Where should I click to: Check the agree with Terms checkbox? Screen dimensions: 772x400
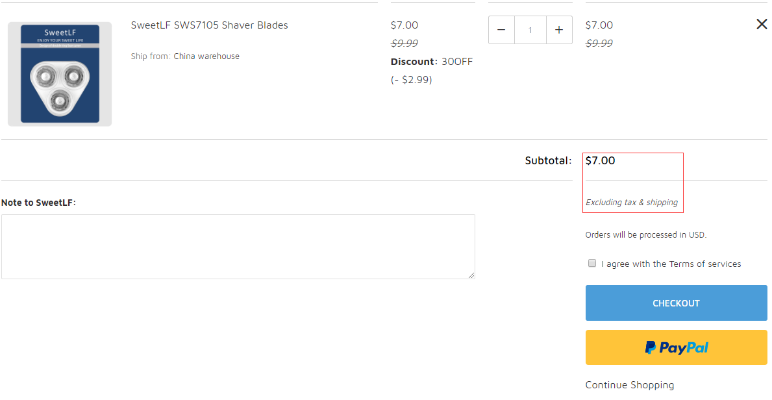pyautogui.click(x=592, y=263)
